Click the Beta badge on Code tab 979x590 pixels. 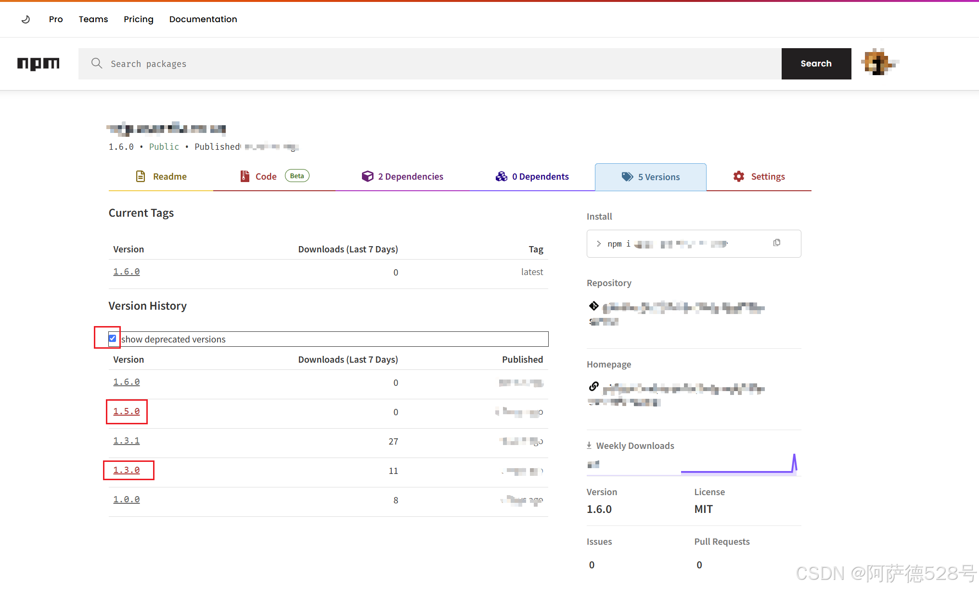[297, 176]
